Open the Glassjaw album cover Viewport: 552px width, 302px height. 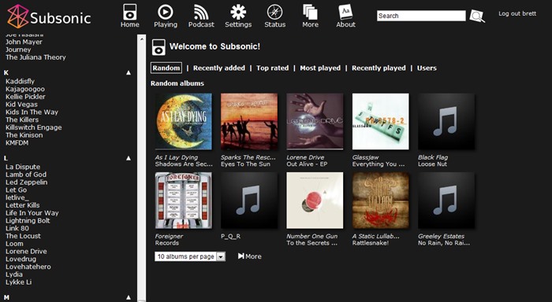(x=381, y=121)
